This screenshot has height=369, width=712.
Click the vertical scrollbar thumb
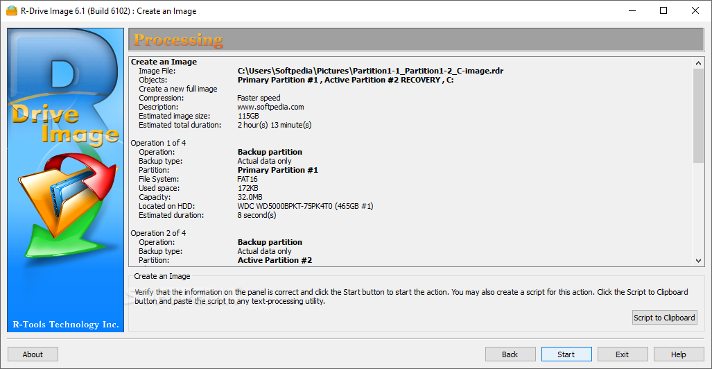[699, 115]
